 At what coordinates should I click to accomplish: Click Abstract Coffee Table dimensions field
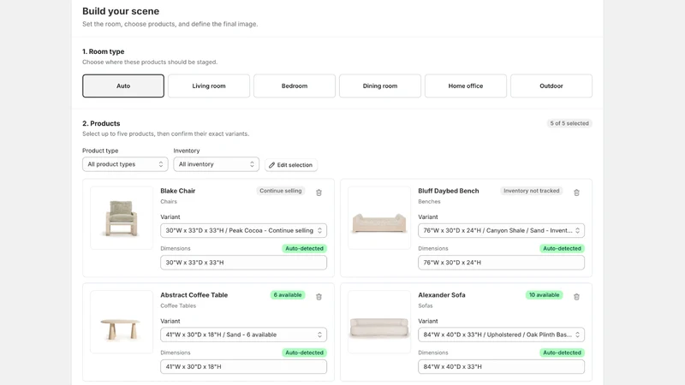click(243, 367)
